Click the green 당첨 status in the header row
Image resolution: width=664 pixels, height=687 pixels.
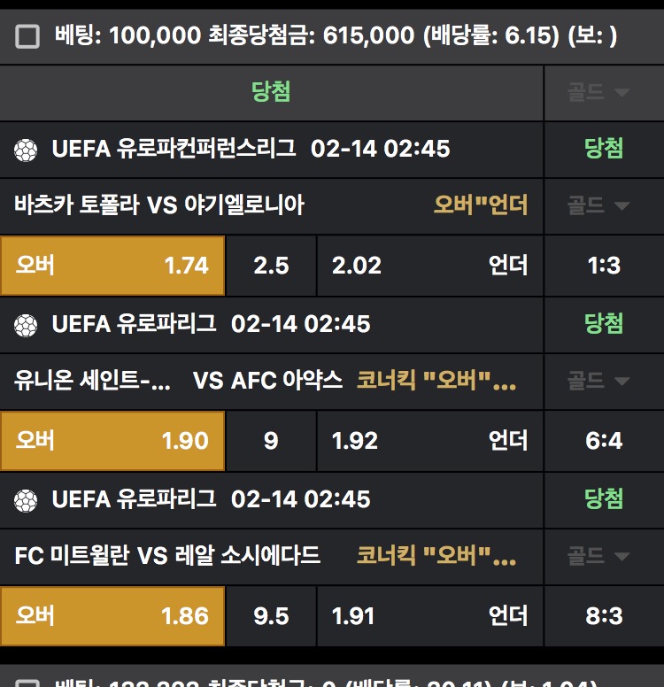271,92
